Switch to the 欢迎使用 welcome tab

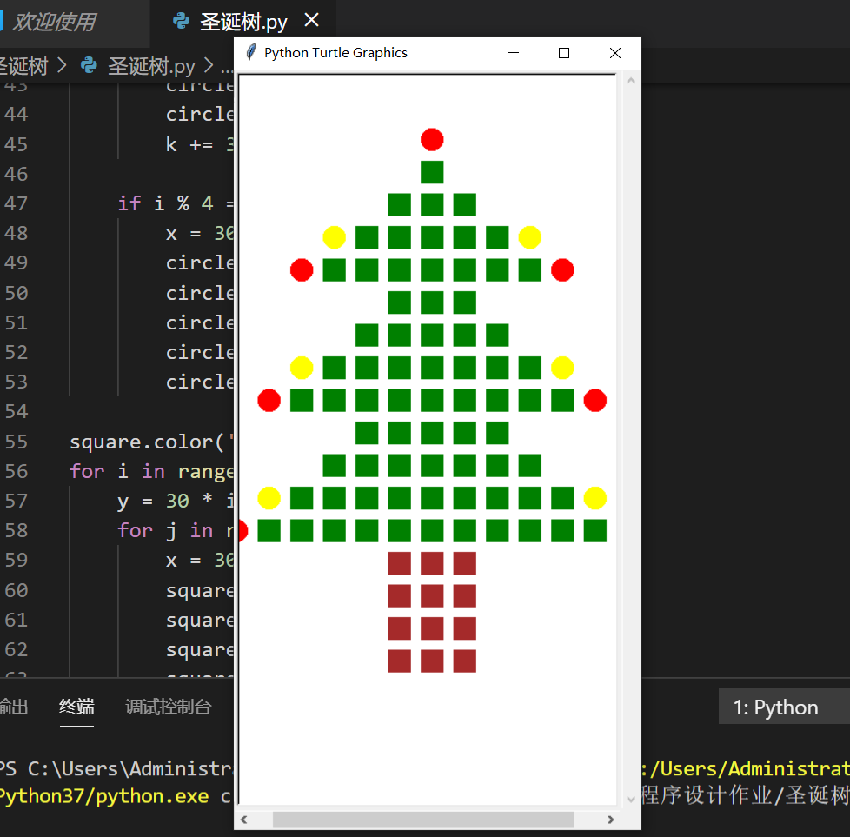pos(54,23)
